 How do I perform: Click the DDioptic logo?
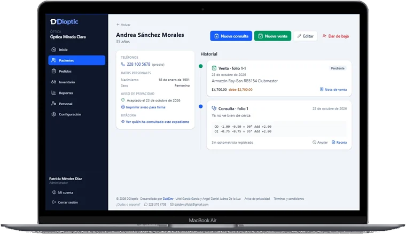64,22
